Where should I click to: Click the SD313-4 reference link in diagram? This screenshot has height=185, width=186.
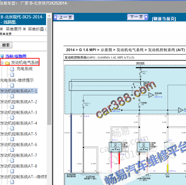tap(158, 97)
